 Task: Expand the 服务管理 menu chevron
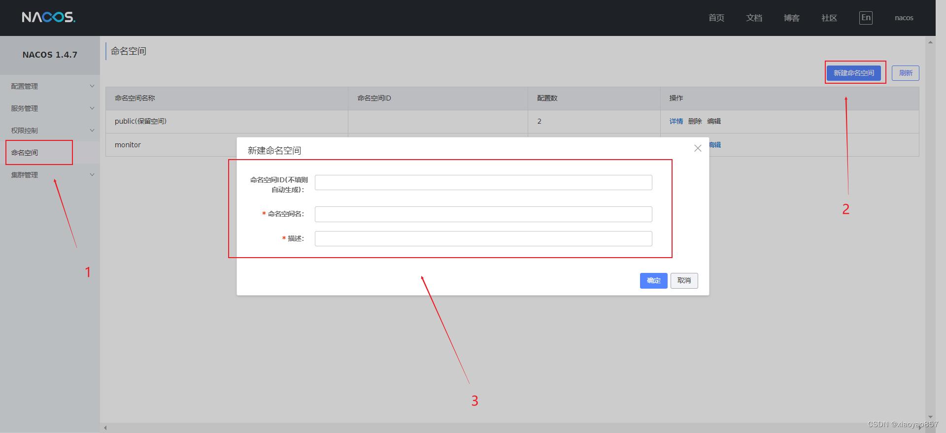point(92,108)
